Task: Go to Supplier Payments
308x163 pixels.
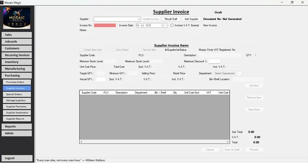Action: [x=17, y=107]
